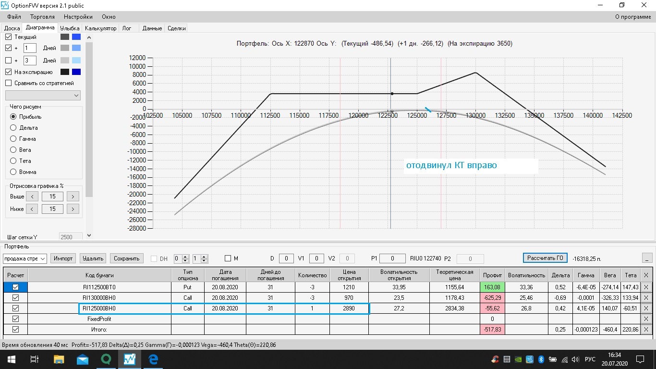This screenshot has width=656, height=369.
Task: Open the Action Center notifications icon
Action: coord(640,359)
